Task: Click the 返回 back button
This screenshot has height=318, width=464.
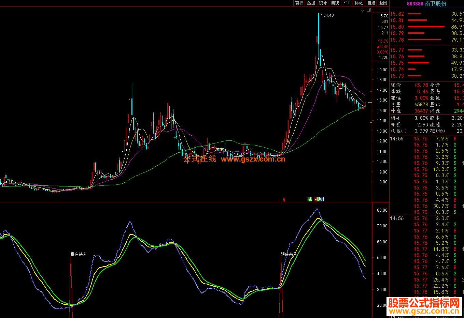Action: tap(383, 3)
